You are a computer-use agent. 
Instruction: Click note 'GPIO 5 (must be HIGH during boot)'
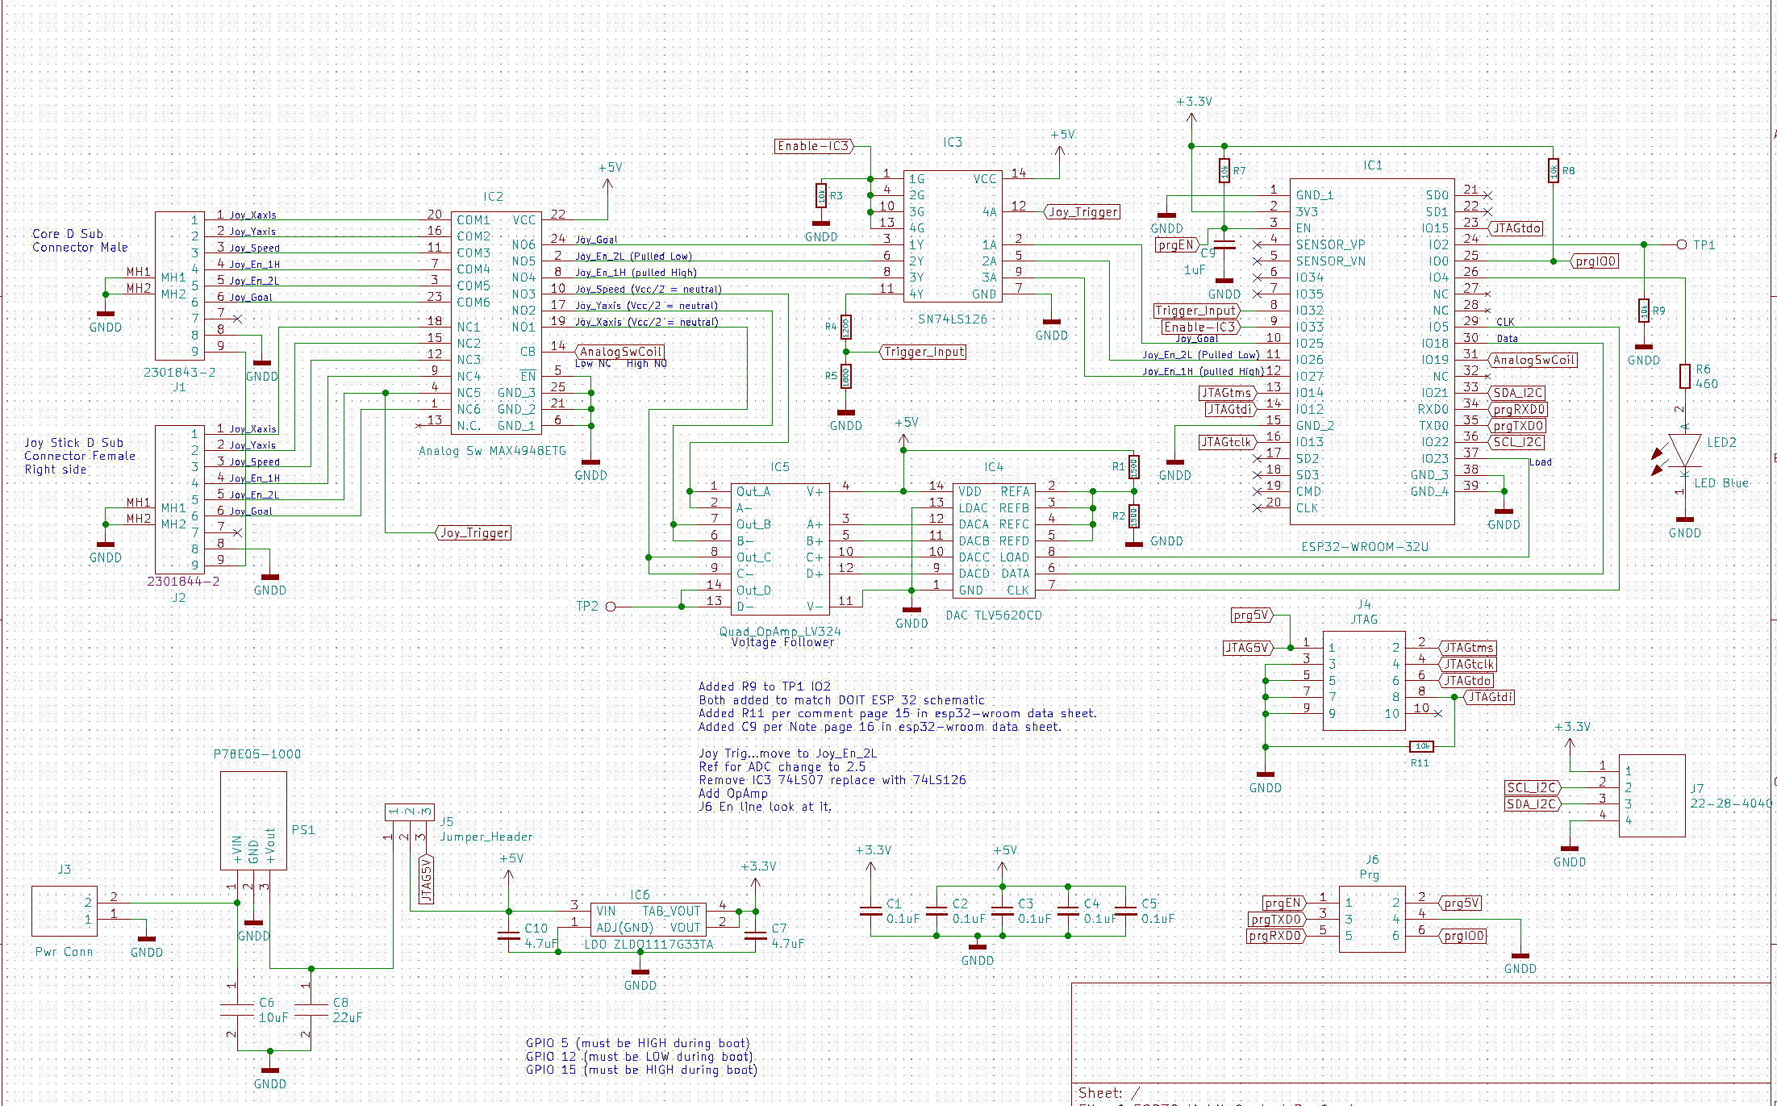(x=638, y=1043)
